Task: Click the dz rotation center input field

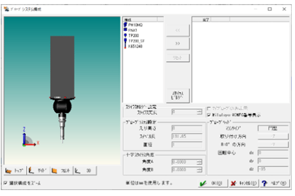Action: [x=272, y=168]
